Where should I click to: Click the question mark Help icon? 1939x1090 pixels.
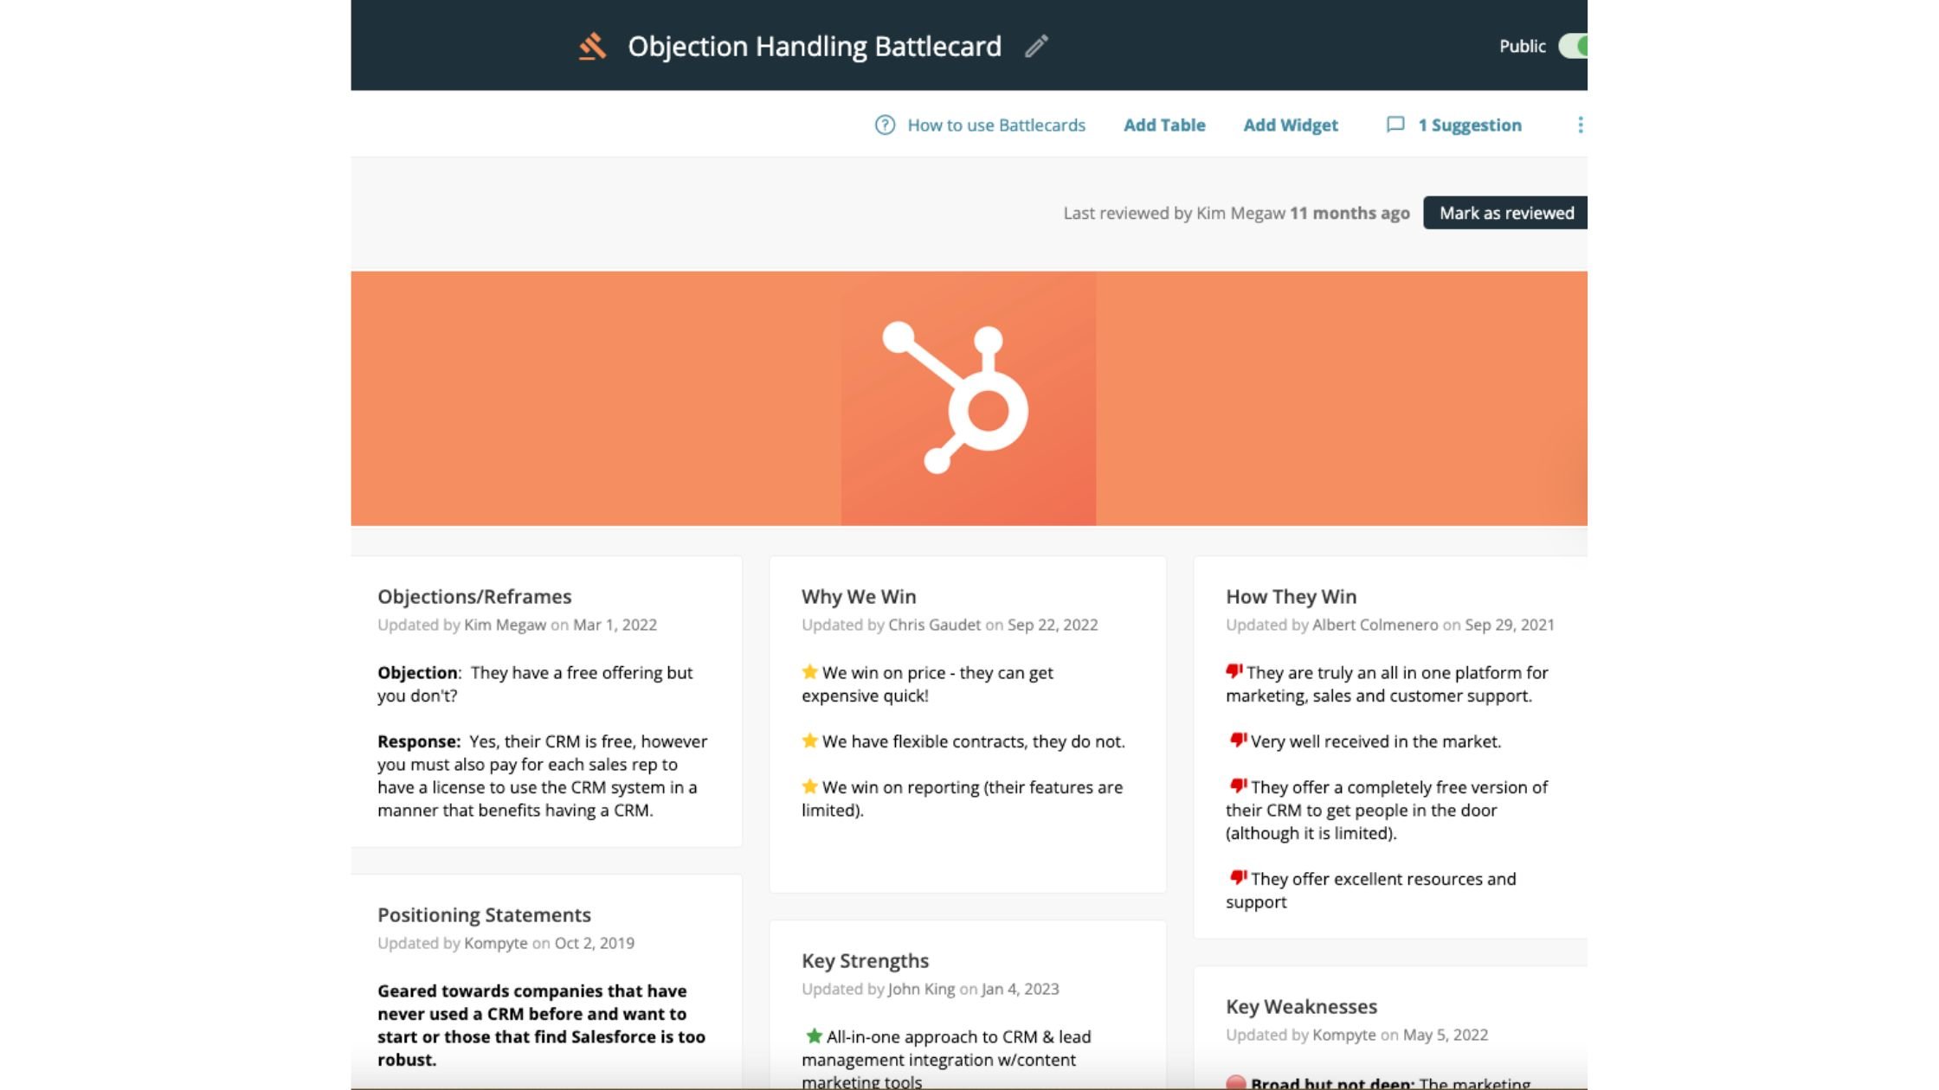[x=885, y=124]
